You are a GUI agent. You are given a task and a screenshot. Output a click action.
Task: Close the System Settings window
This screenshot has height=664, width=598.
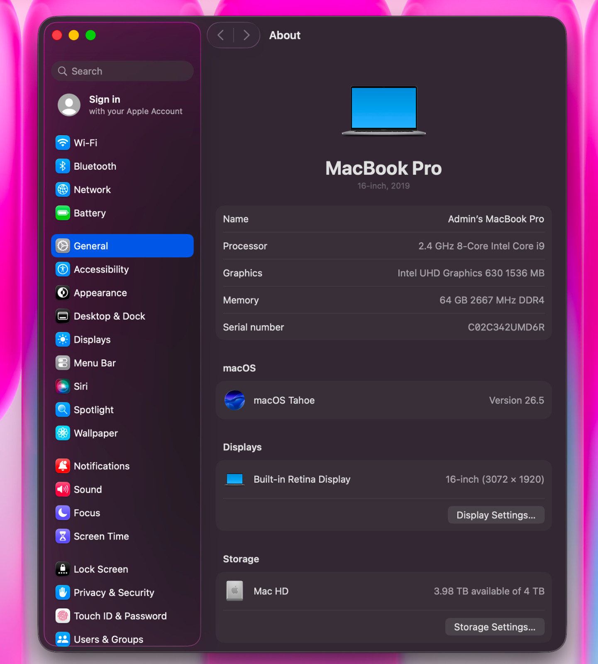(x=57, y=35)
